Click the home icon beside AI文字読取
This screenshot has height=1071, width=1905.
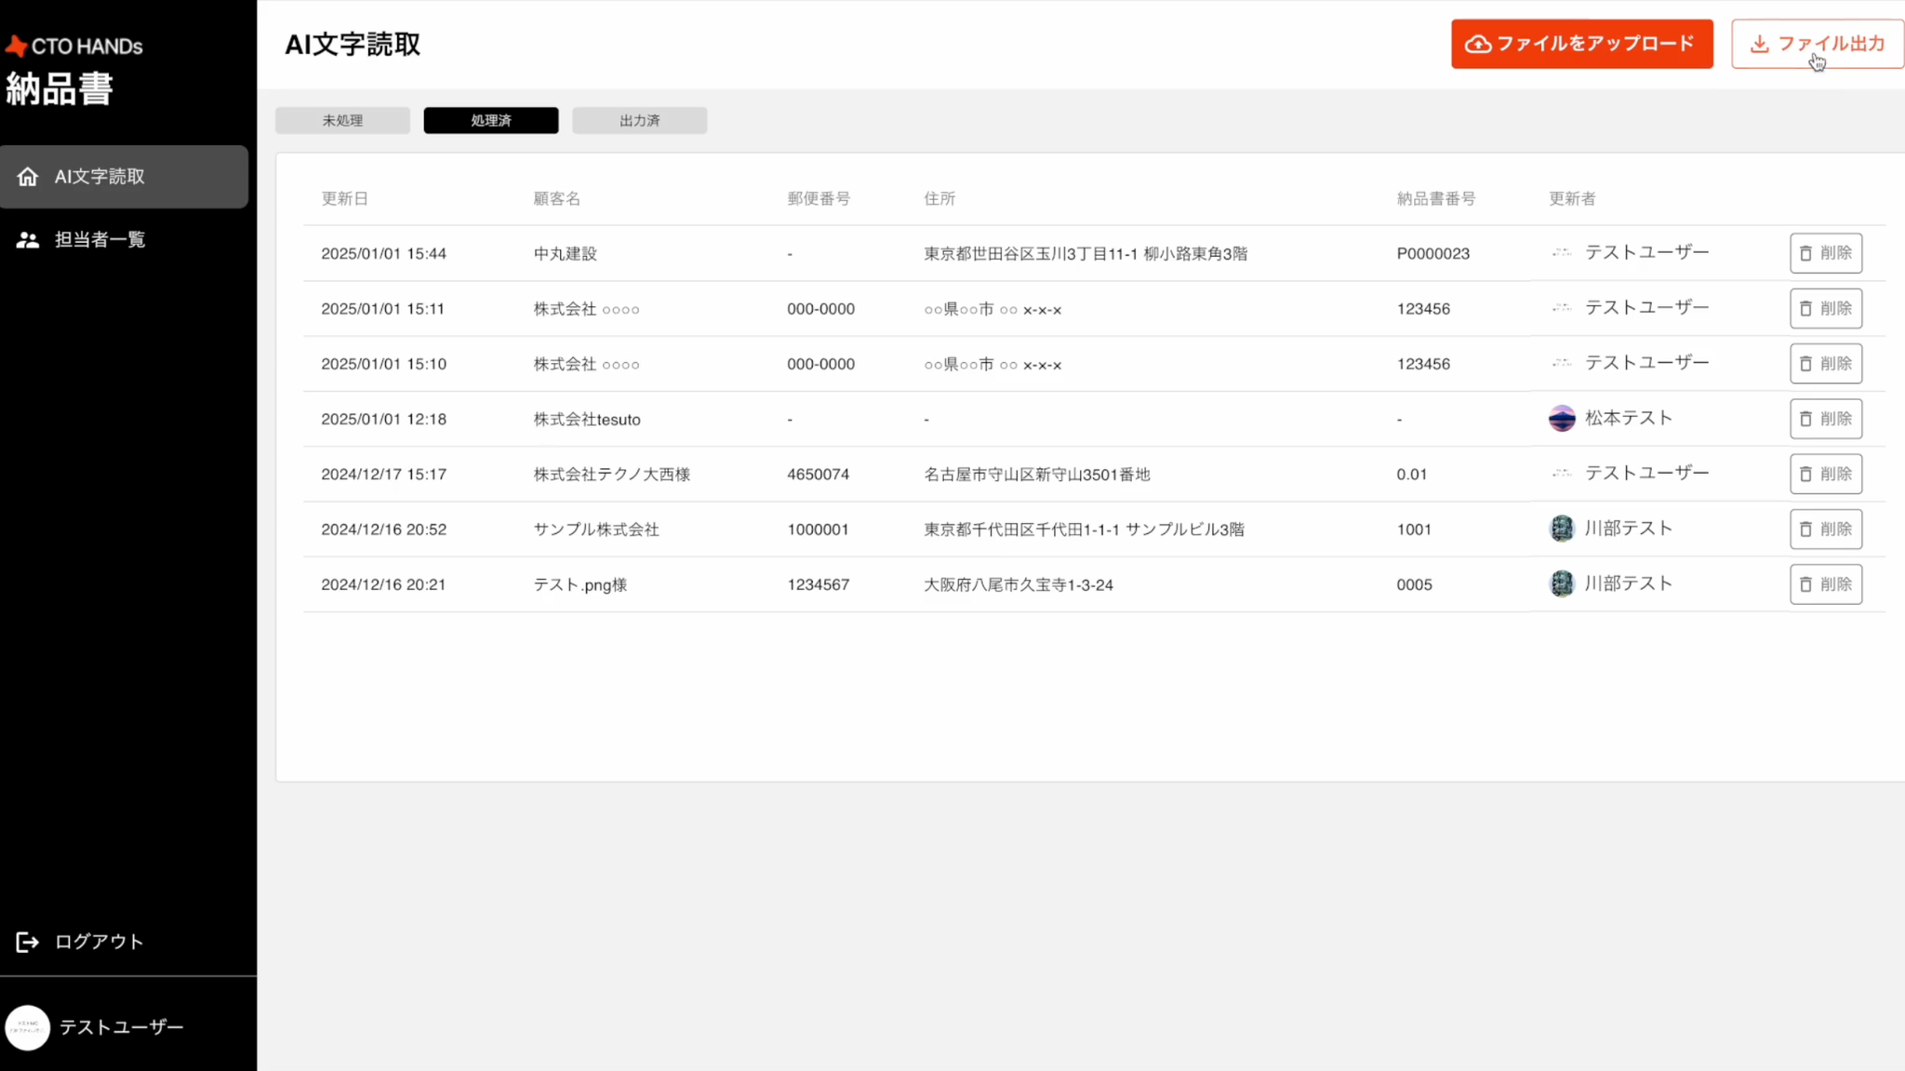pos(28,177)
